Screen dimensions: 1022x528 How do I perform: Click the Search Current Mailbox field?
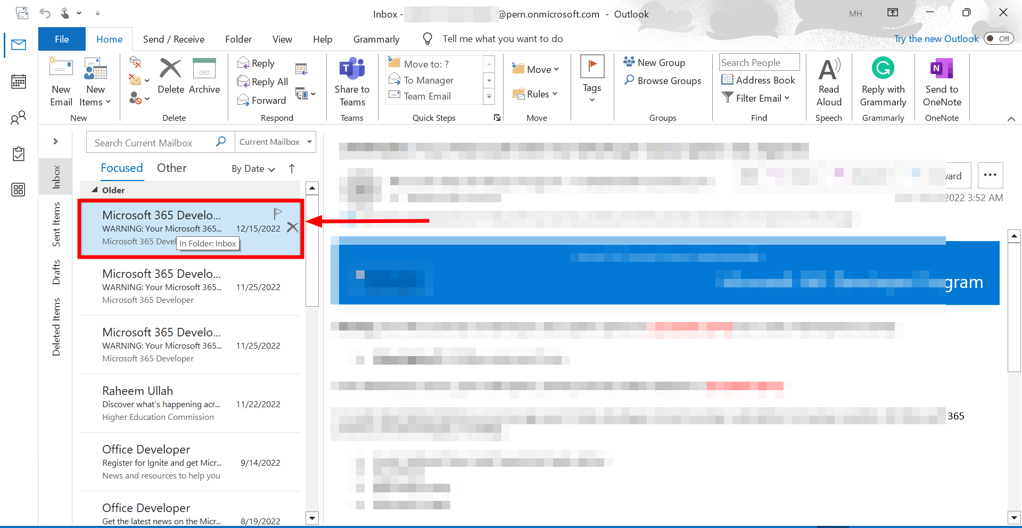point(152,142)
